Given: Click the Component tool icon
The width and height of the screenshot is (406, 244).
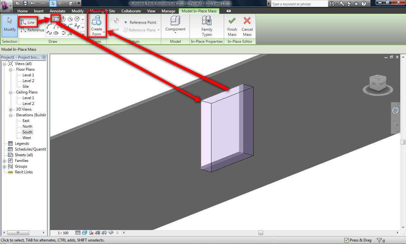Looking at the screenshot, I should tap(175, 21).
